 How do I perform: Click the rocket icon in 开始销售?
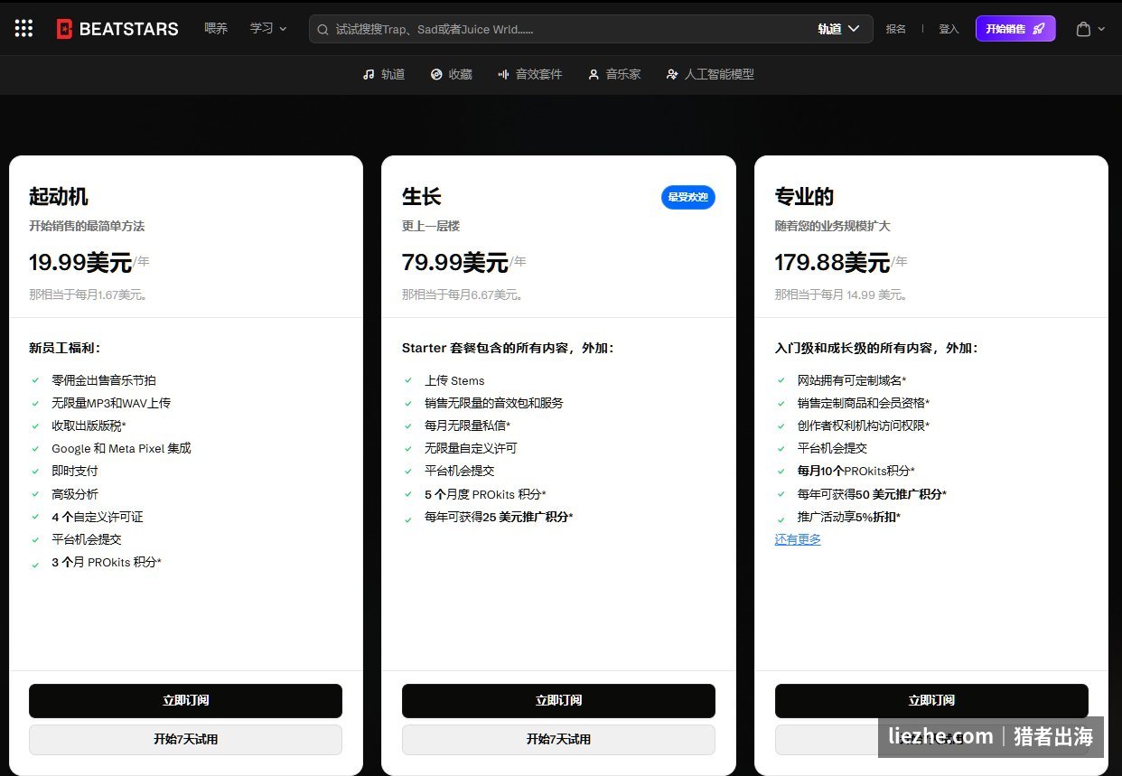point(1039,29)
